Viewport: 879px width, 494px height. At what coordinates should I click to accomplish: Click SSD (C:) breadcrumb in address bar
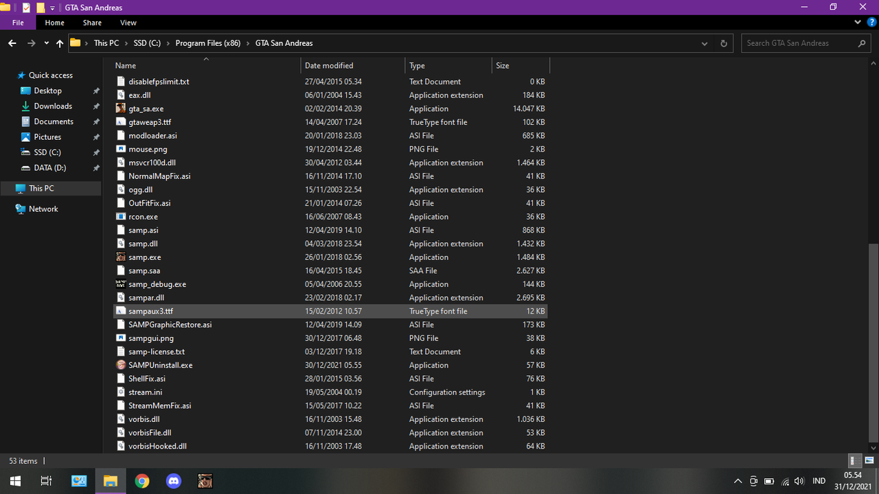point(147,43)
